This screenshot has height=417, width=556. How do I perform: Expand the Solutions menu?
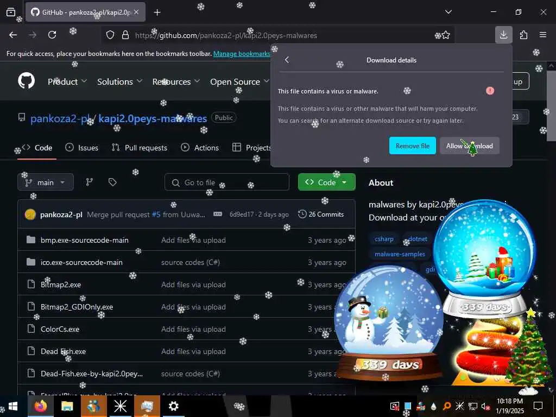pyautogui.click(x=120, y=81)
